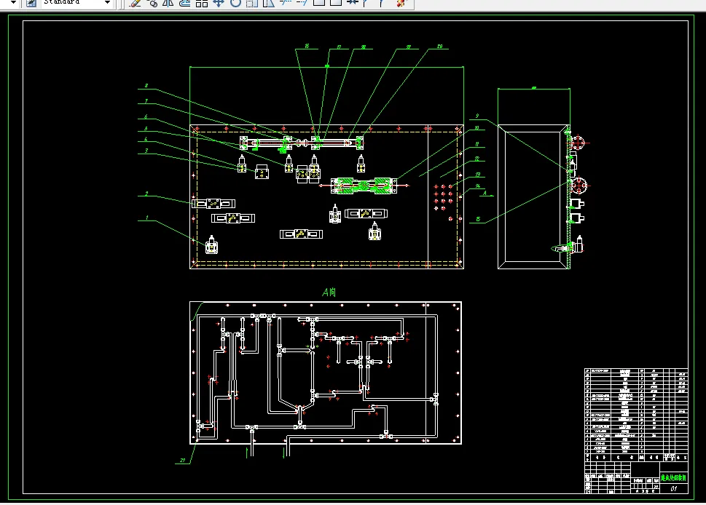Activate the Stretch tool

(268, 3)
